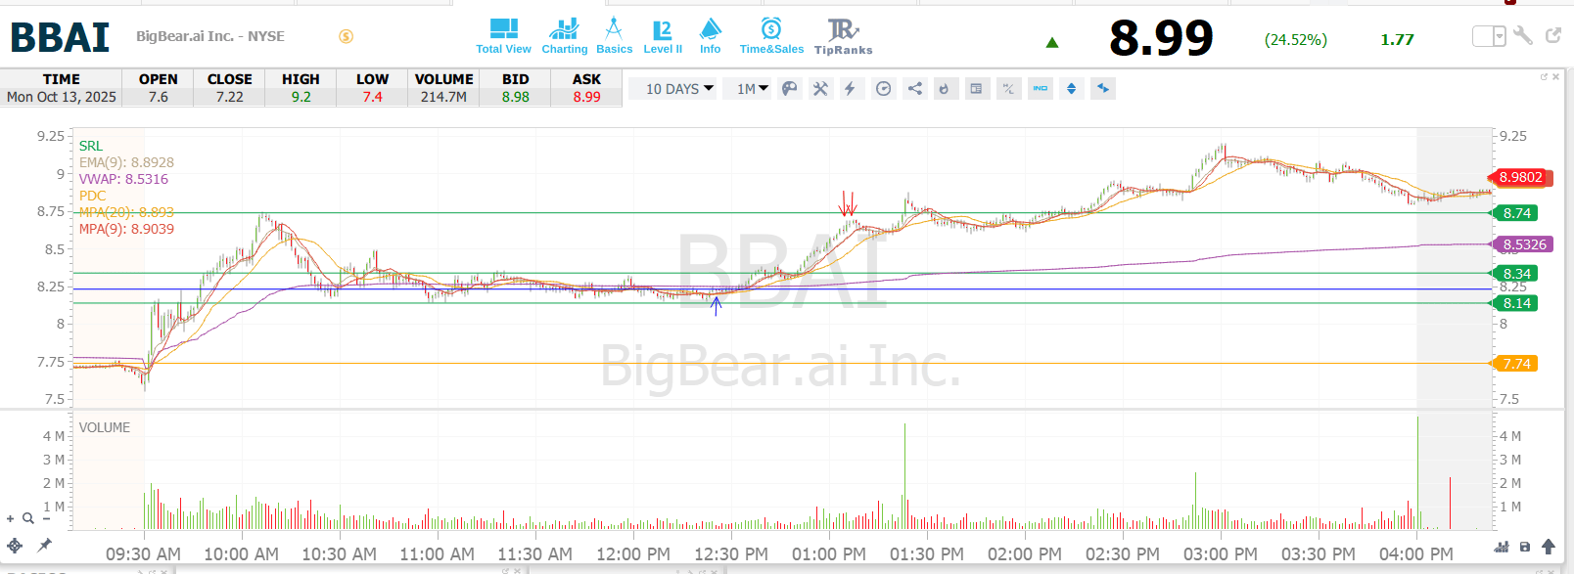Click the Mon Oct 13, 2025 date

(x=62, y=97)
